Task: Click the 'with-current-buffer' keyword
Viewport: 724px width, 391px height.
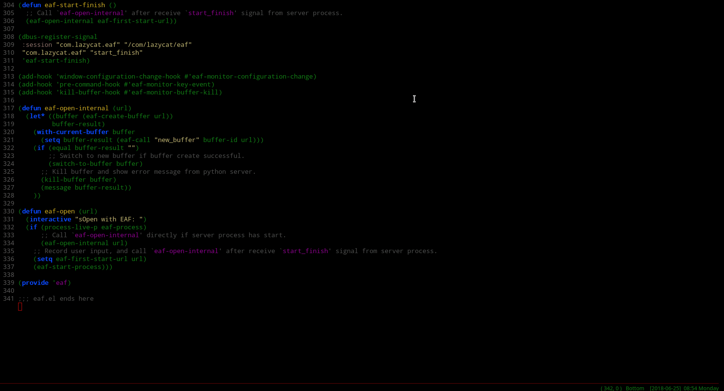Action: (x=73, y=132)
